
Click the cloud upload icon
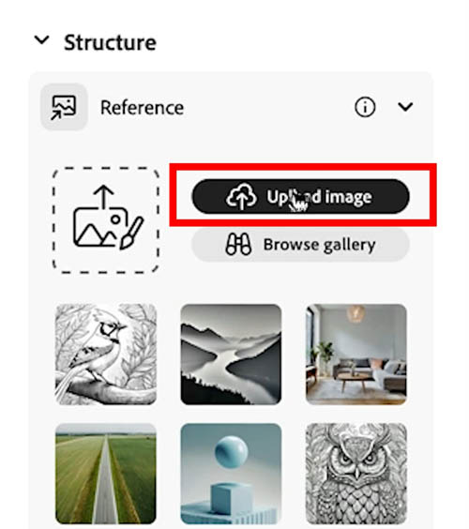[x=242, y=196]
